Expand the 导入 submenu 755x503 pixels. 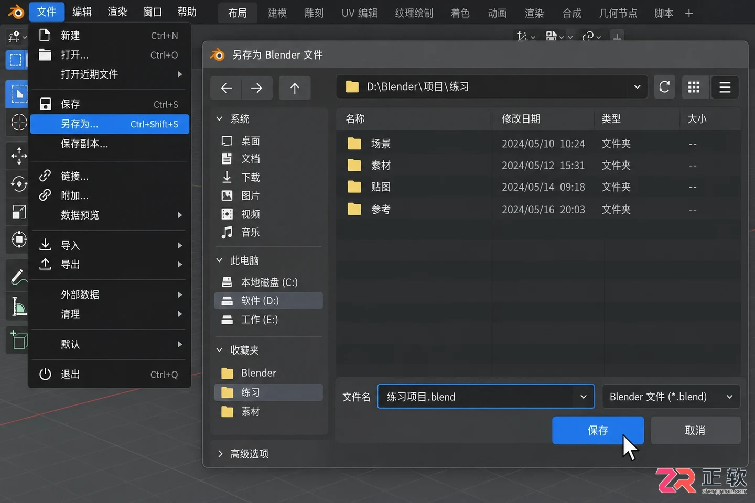110,245
